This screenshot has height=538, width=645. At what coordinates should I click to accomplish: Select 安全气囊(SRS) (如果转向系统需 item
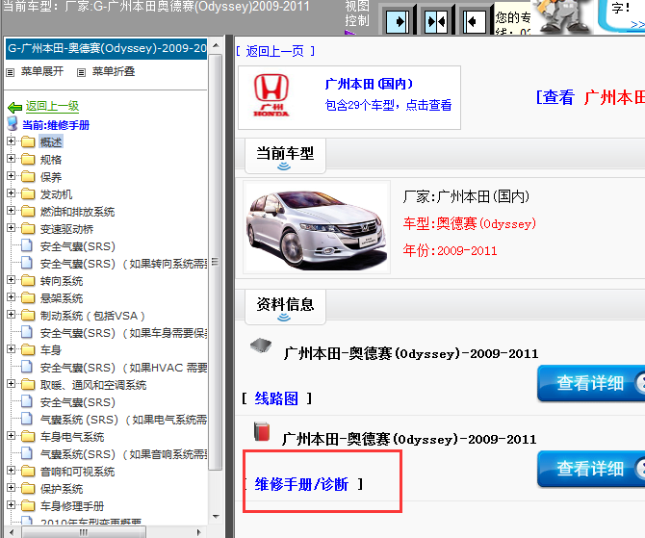point(123,264)
